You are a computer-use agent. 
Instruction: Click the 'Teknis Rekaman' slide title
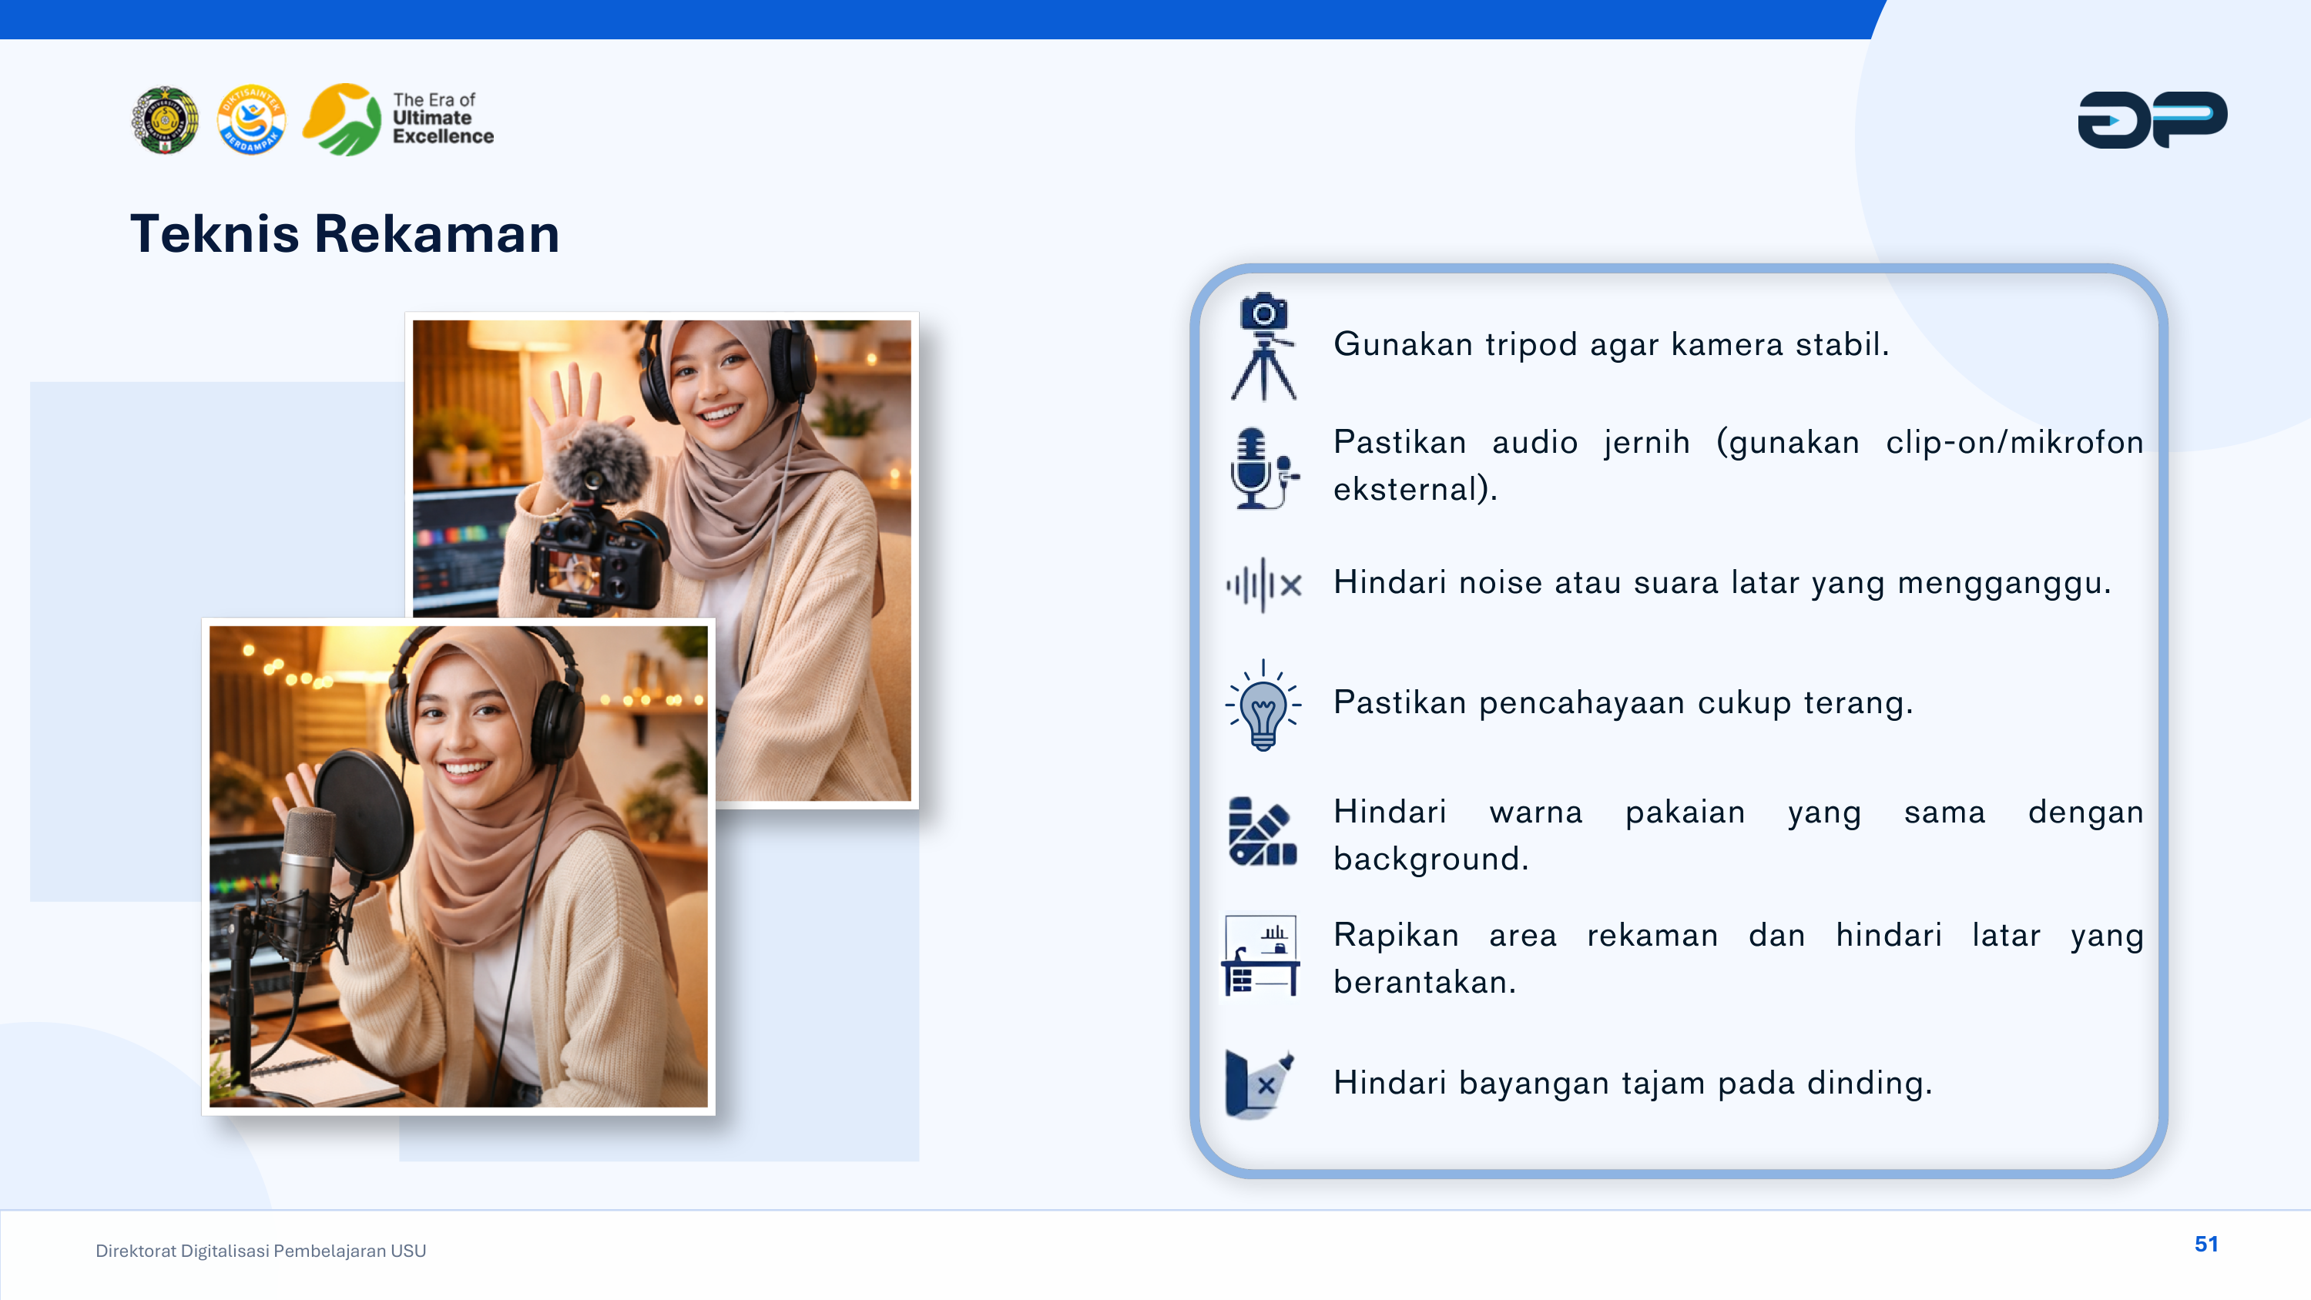pos(344,234)
